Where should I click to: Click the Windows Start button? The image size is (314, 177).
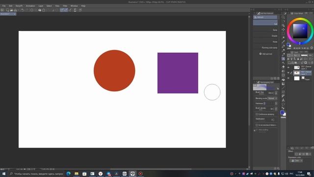[x=4, y=174]
